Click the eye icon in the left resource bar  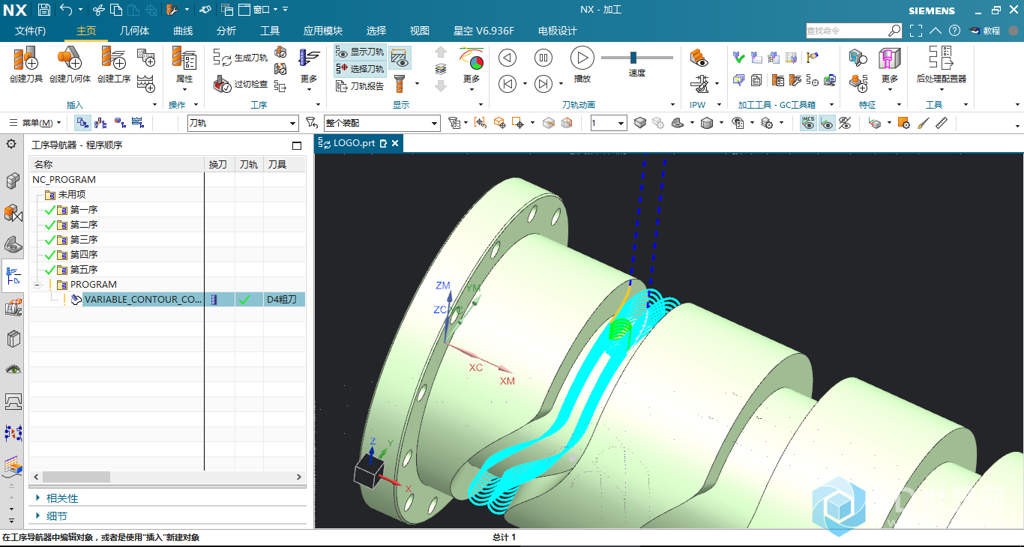(x=13, y=369)
